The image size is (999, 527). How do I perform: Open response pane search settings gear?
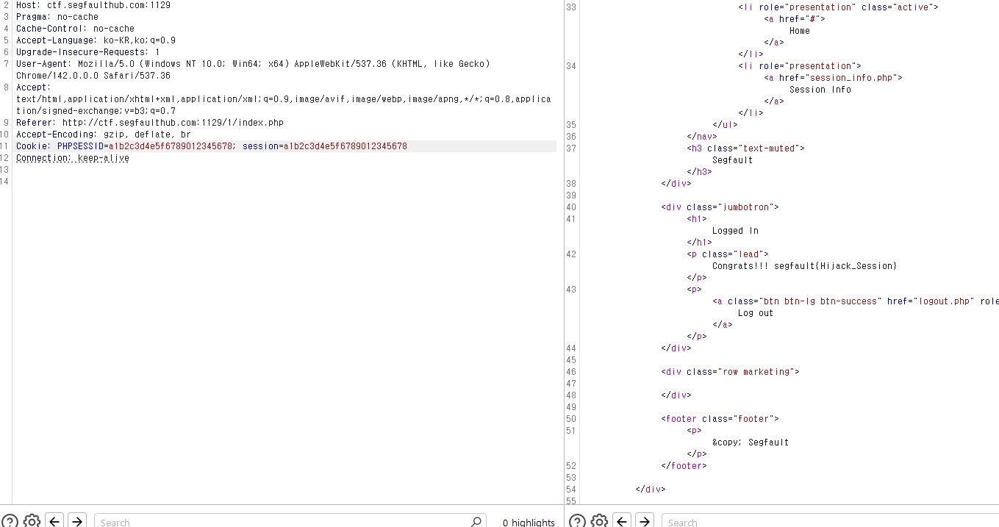(600, 521)
